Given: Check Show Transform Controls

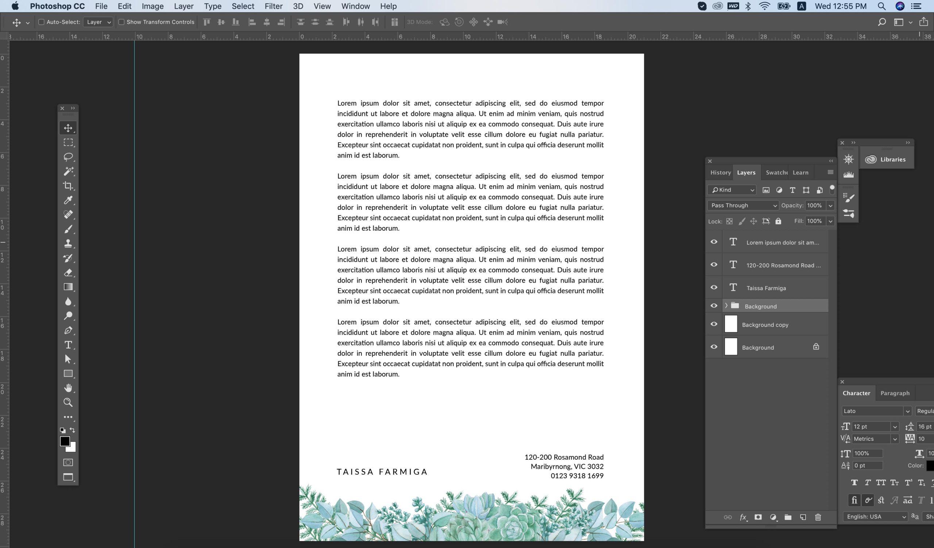Looking at the screenshot, I should [121, 22].
